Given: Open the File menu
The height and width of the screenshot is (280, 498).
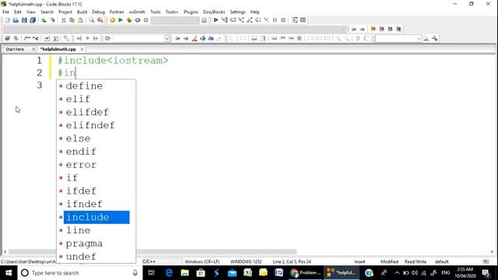Looking at the screenshot, I should pos(5,12).
